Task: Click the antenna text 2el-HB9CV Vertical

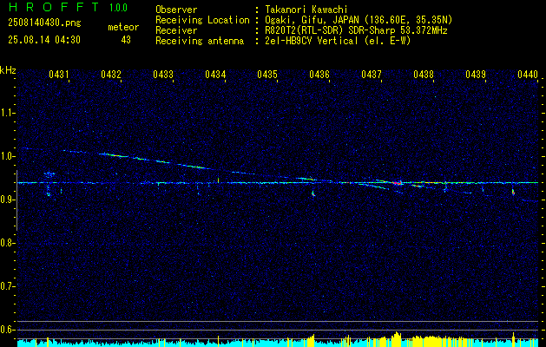Action: click(312, 41)
